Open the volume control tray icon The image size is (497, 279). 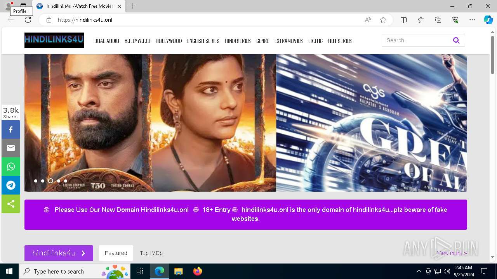click(x=447, y=271)
